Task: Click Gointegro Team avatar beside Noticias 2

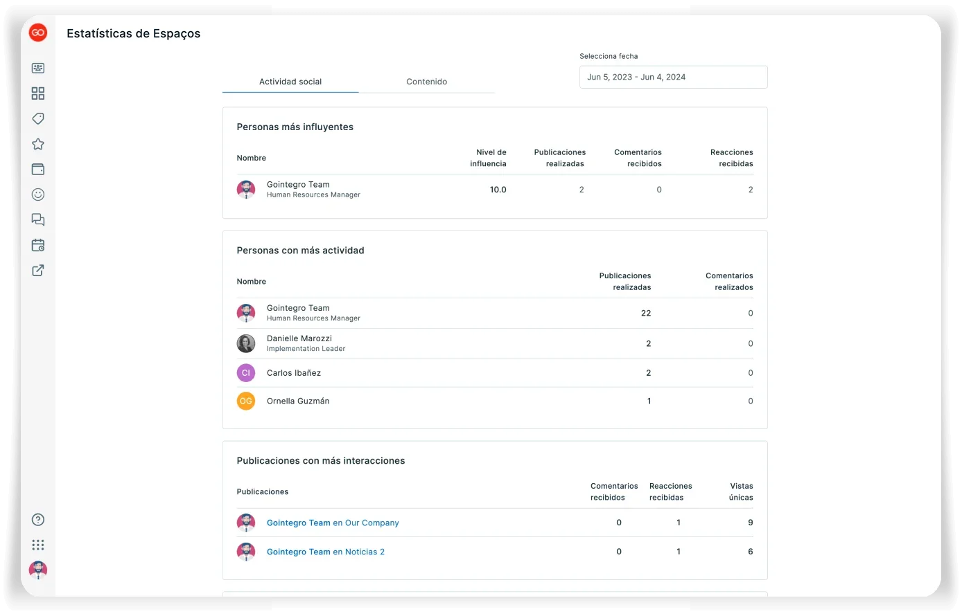Action: point(246,552)
